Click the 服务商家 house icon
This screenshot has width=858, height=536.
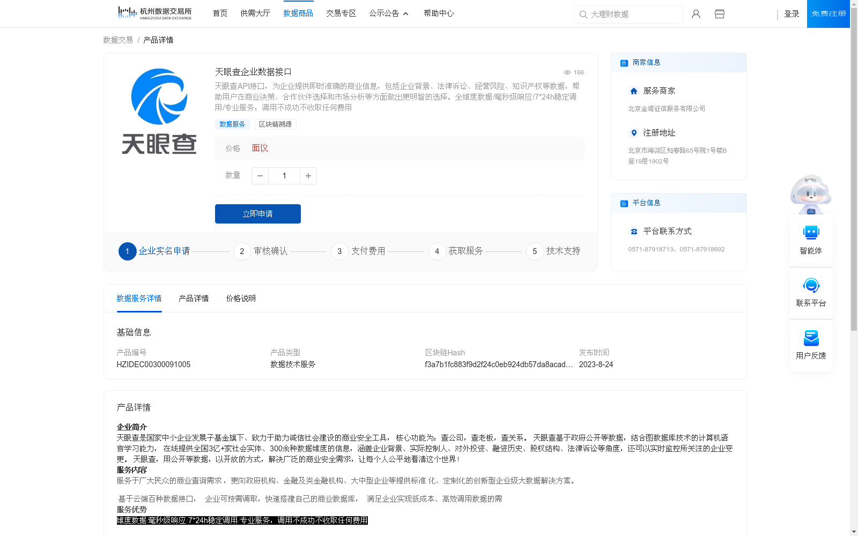pyautogui.click(x=634, y=91)
